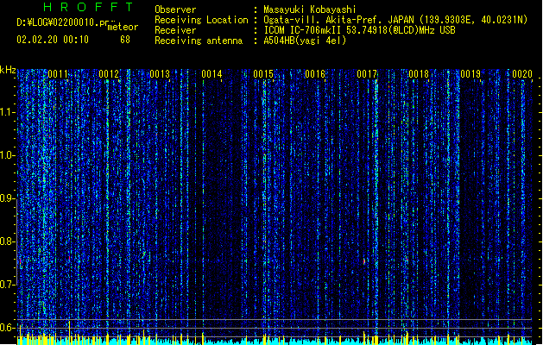Click the 0013 time marker

click(160, 74)
